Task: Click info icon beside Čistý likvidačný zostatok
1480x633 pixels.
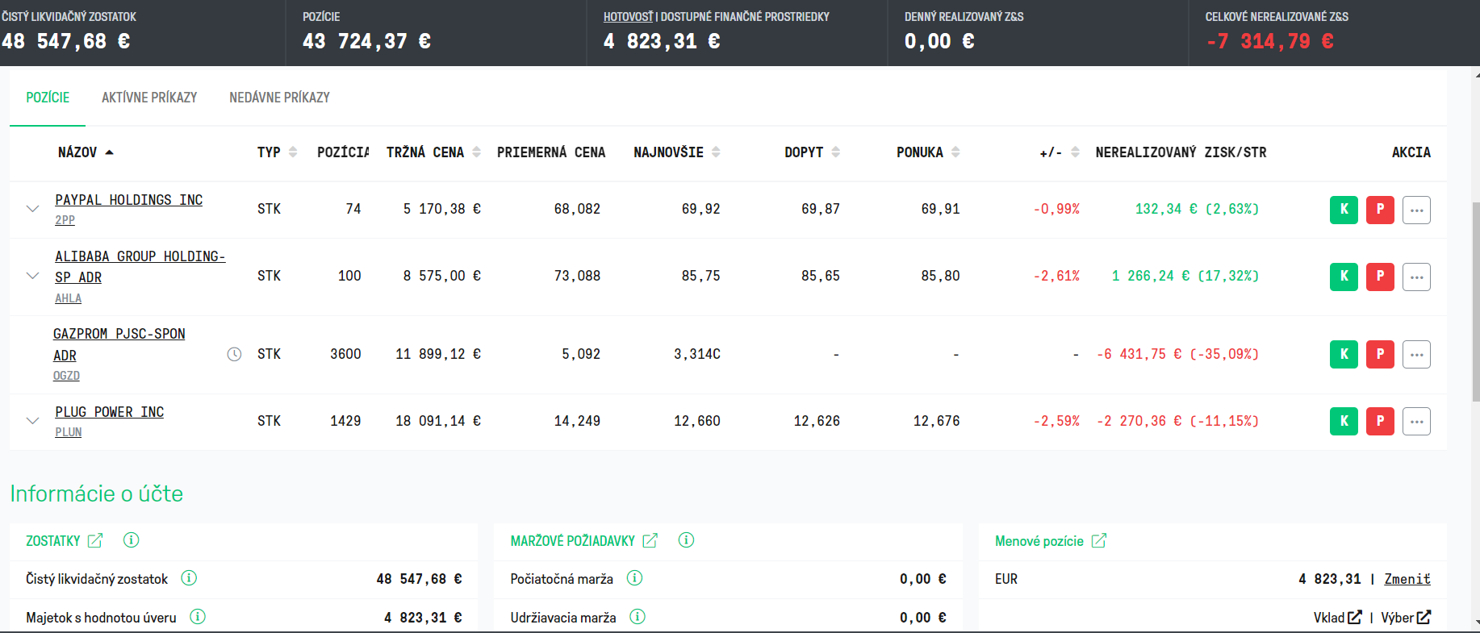Action: [x=189, y=578]
